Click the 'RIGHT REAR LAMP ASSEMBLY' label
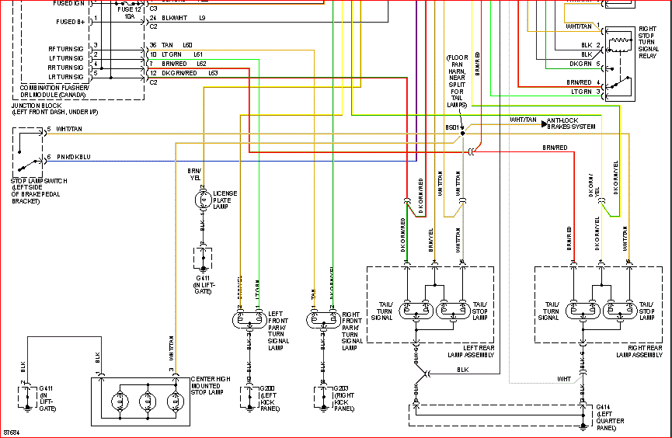Image resolution: width=672 pixels, height=438 pixels. click(639, 352)
